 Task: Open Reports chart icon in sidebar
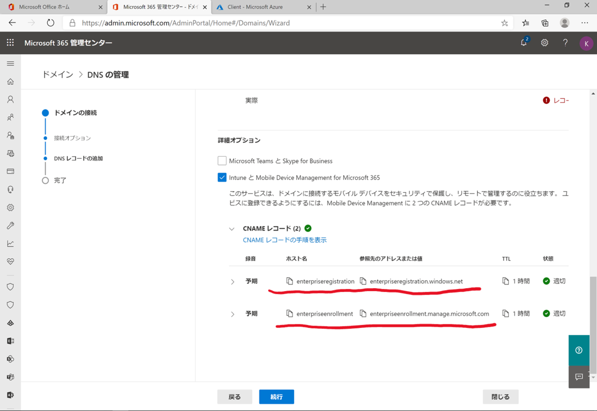[x=10, y=243]
